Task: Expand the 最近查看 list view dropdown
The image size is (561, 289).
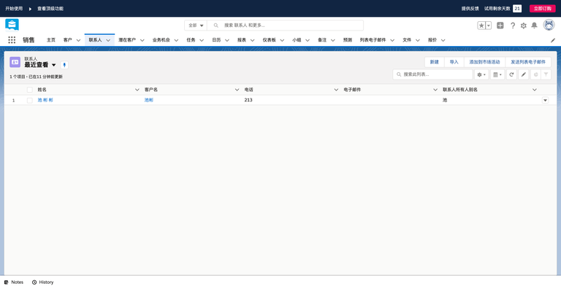Action: [x=53, y=65]
